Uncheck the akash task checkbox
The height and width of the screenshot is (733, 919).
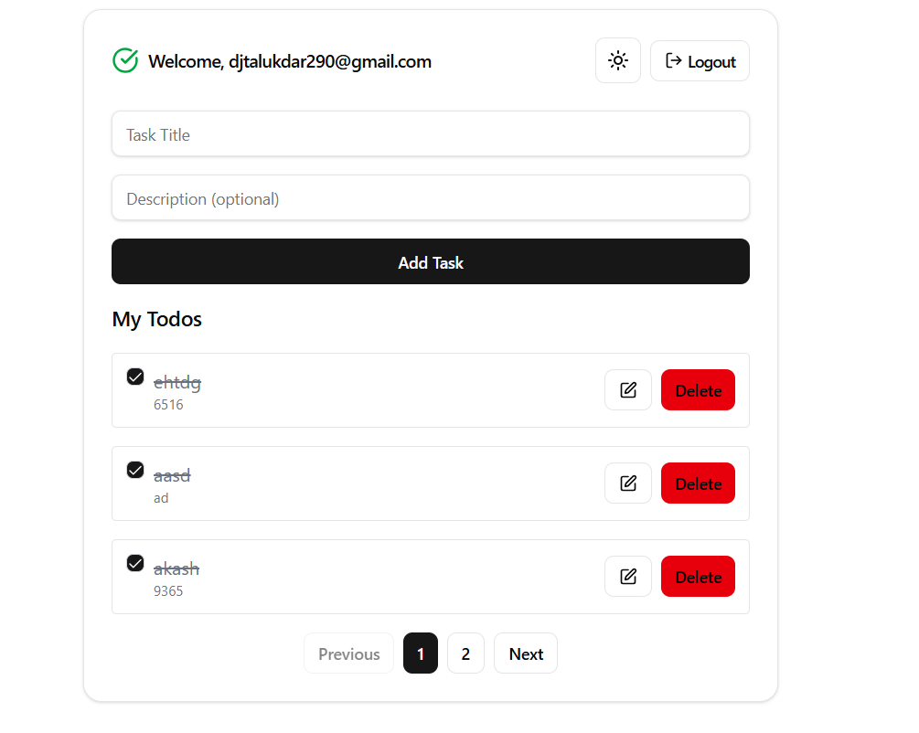134,563
